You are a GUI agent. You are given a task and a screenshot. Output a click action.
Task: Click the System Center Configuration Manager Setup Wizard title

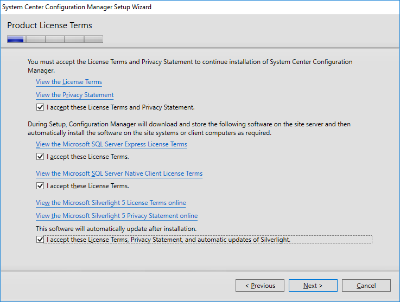77,7
